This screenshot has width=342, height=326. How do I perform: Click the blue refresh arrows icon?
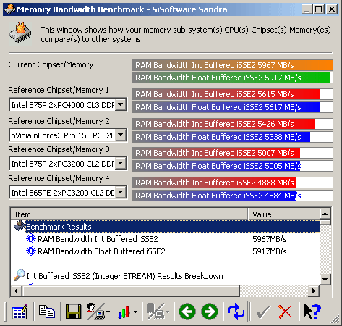(x=236, y=312)
